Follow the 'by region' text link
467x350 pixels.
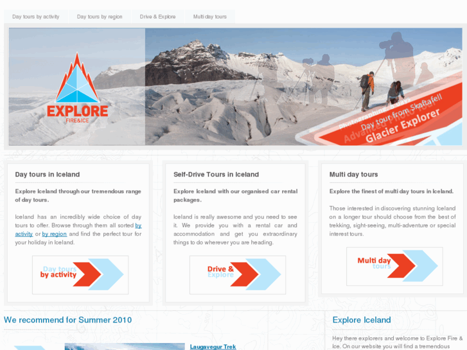point(54,234)
